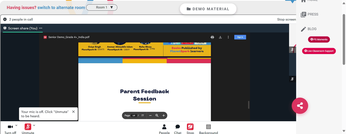Go to PRESS in sidebar
Screen dimensions: 346x134
[x=309, y=14]
